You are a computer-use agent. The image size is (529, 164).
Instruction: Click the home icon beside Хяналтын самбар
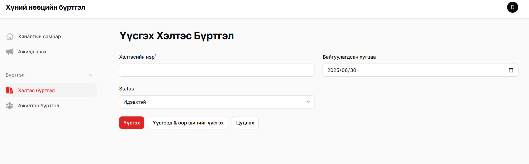pos(10,37)
